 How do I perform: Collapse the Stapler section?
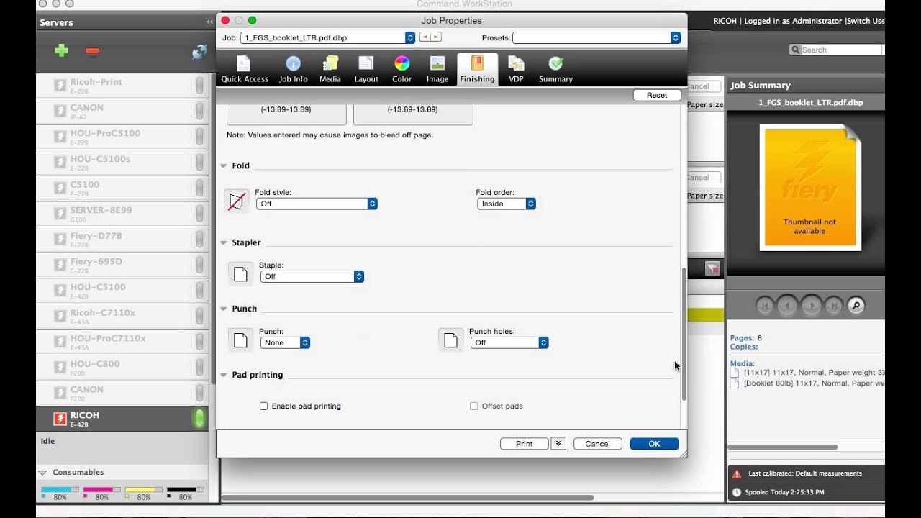click(x=224, y=242)
